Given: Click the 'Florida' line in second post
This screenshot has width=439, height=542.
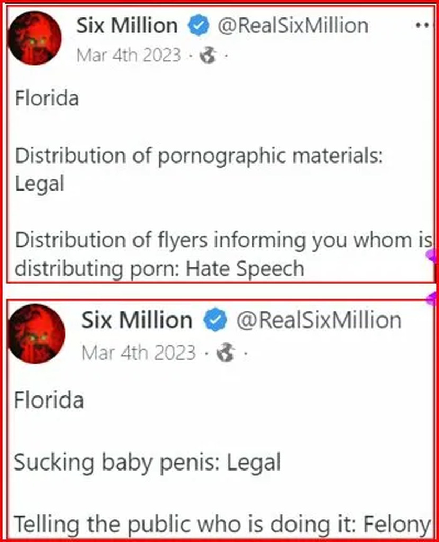Looking at the screenshot, I should coord(49,400).
